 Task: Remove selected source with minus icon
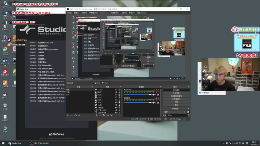pyautogui.click(x=100, y=115)
